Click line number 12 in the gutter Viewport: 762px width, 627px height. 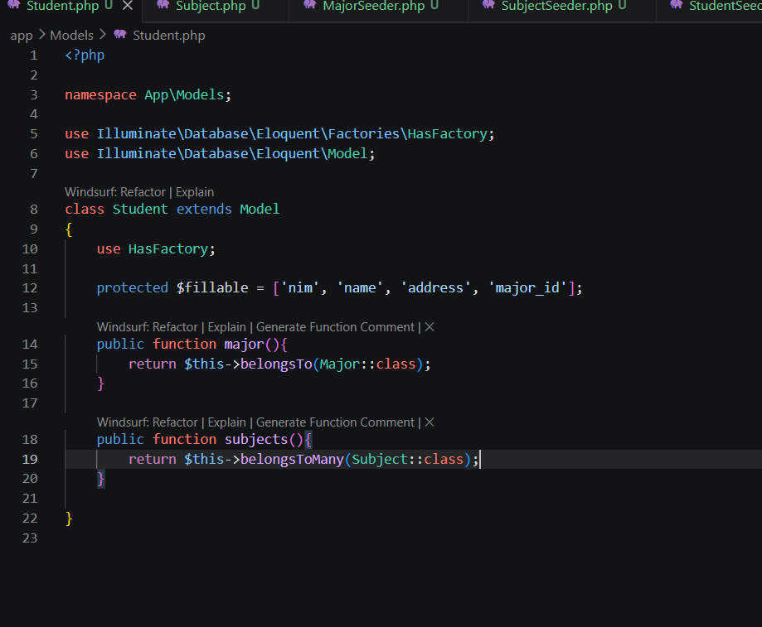click(30, 288)
